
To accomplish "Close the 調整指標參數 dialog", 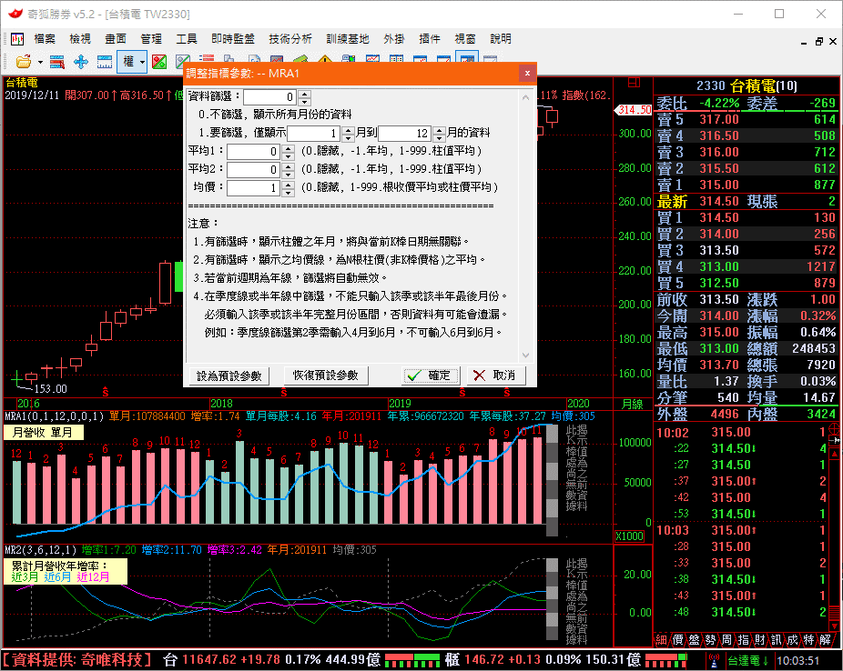I will (x=527, y=73).
